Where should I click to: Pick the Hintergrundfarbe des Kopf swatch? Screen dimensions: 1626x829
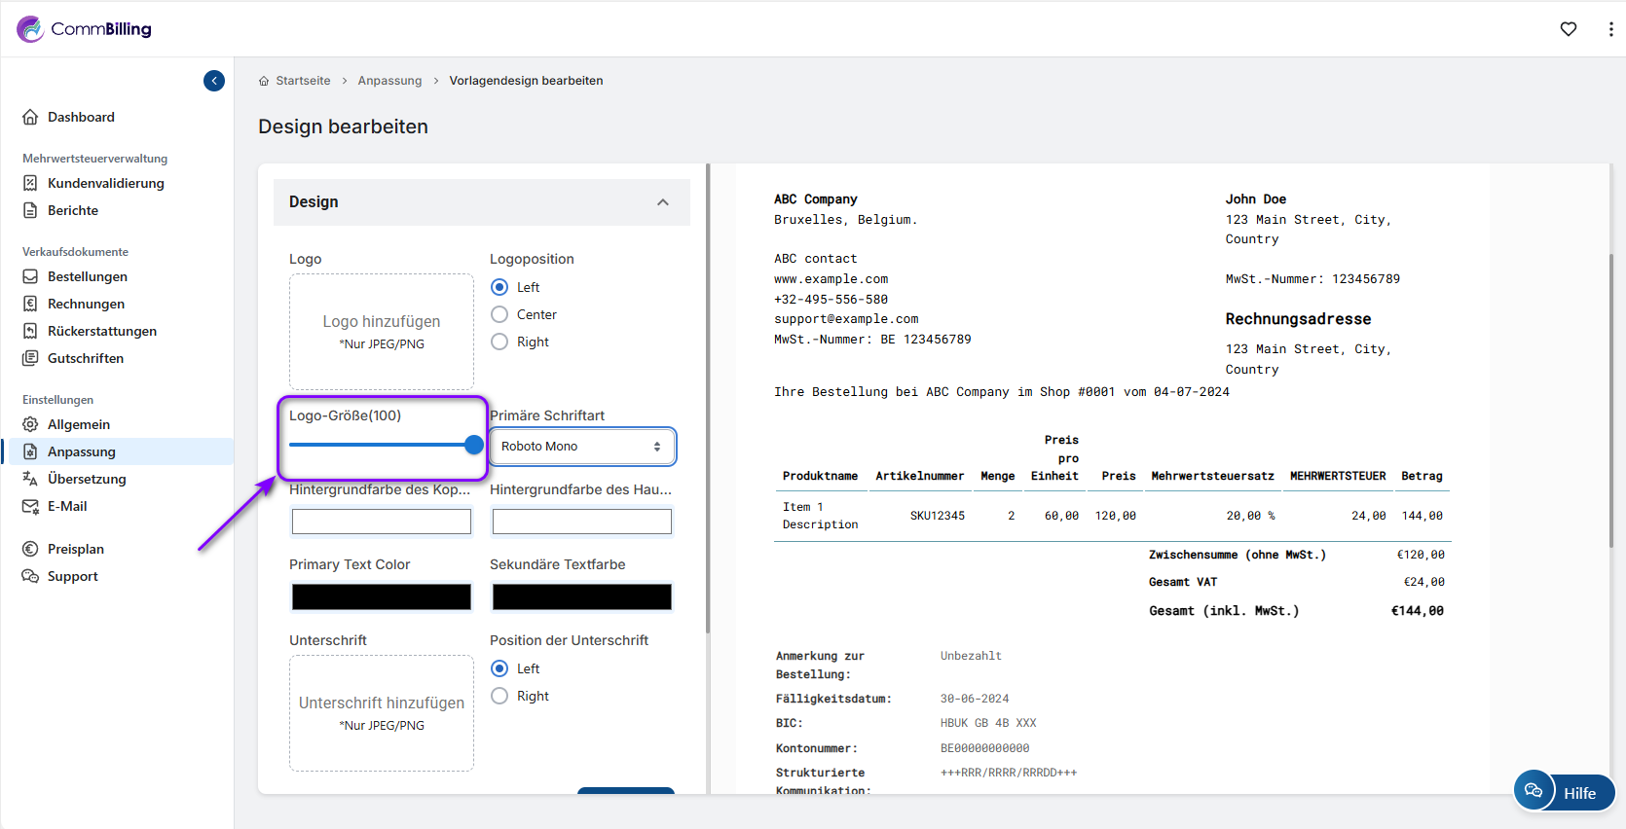click(382, 522)
